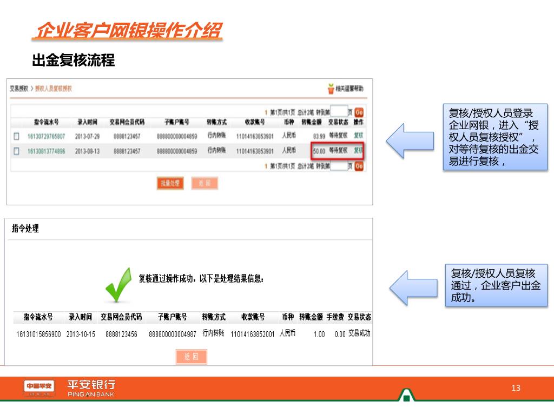The width and height of the screenshot is (554, 415).
Task: Open instruction number link 16130813774896
Action: pos(47,151)
